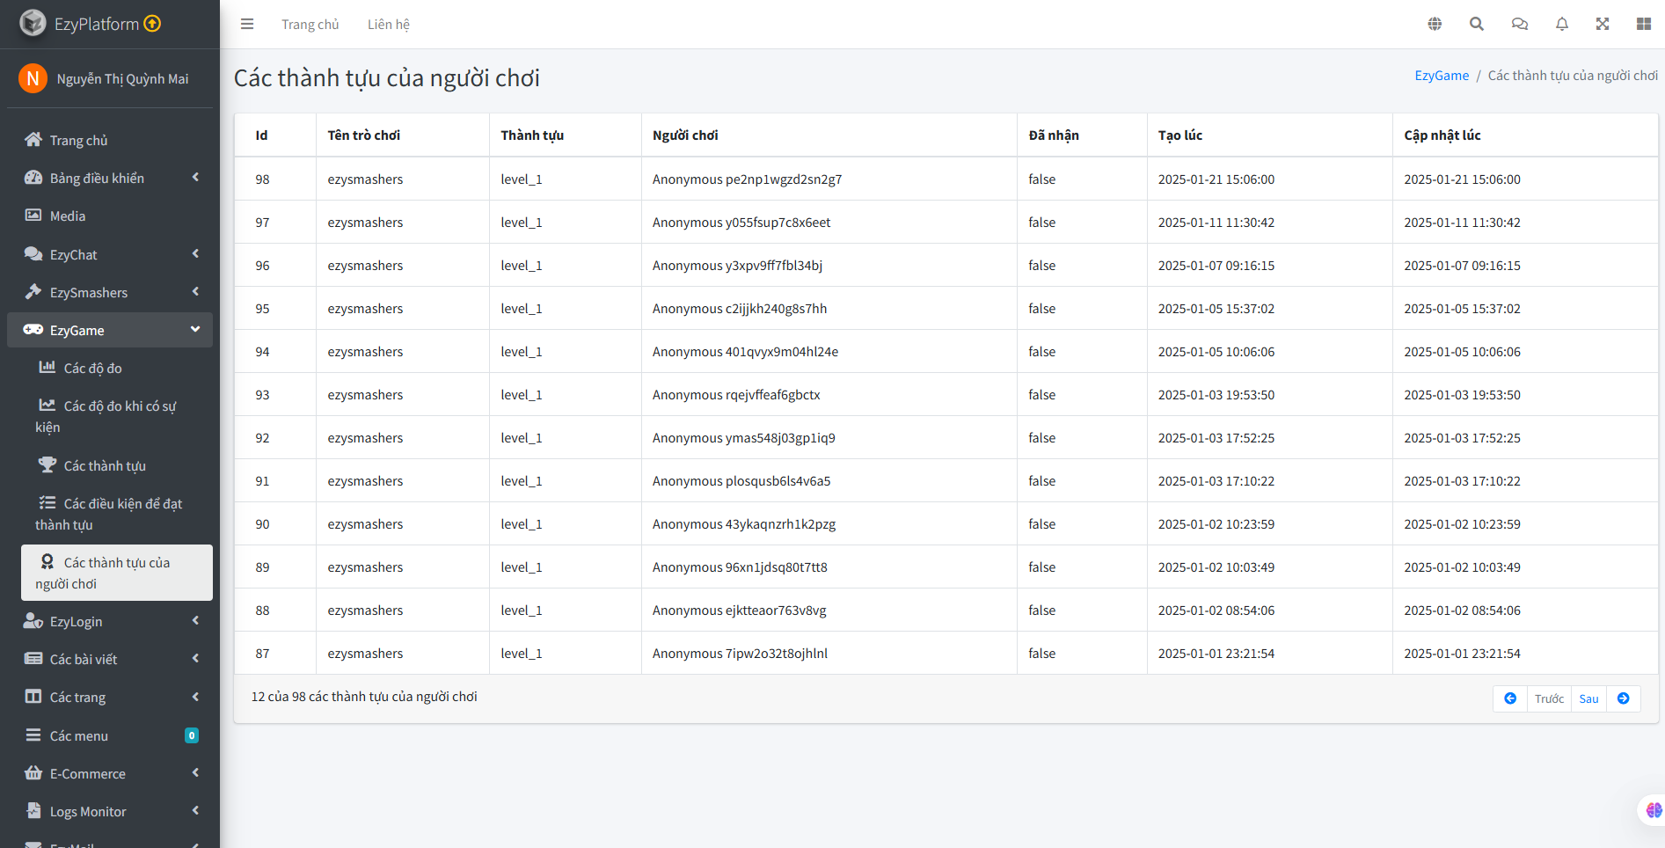Open the search icon in top bar
Screen dimensions: 1665x848
tap(1476, 24)
